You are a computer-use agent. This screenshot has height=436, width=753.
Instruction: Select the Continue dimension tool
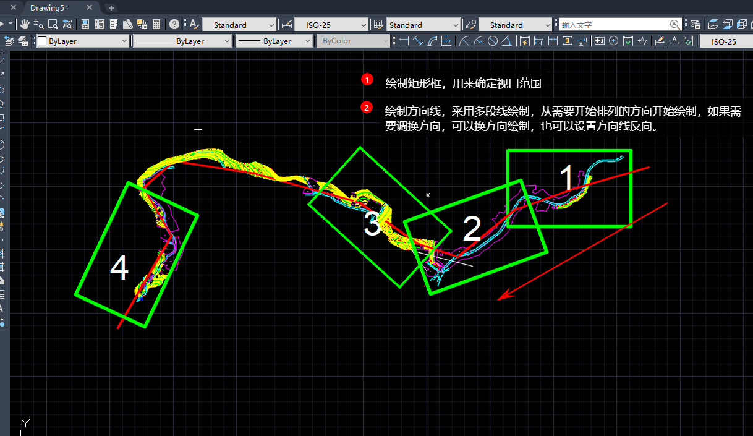click(x=553, y=41)
